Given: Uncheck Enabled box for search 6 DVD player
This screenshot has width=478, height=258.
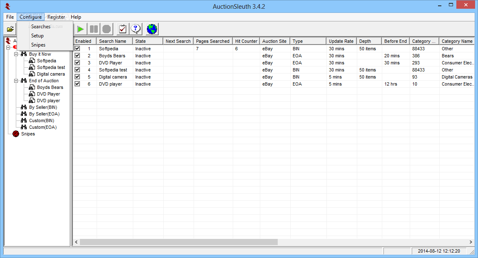Looking at the screenshot, I should coord(77,84).
